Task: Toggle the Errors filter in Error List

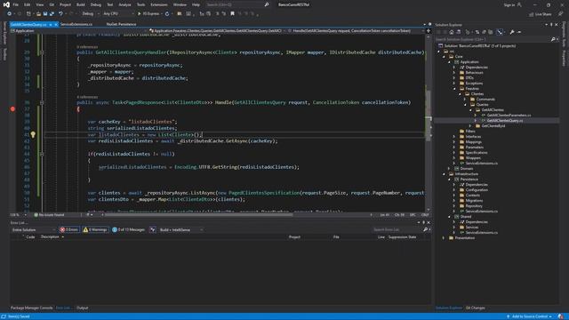Action: [69, 229]
